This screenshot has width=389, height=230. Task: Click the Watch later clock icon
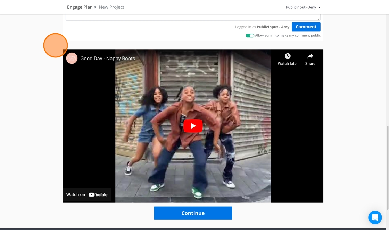[x=288, y=56]
